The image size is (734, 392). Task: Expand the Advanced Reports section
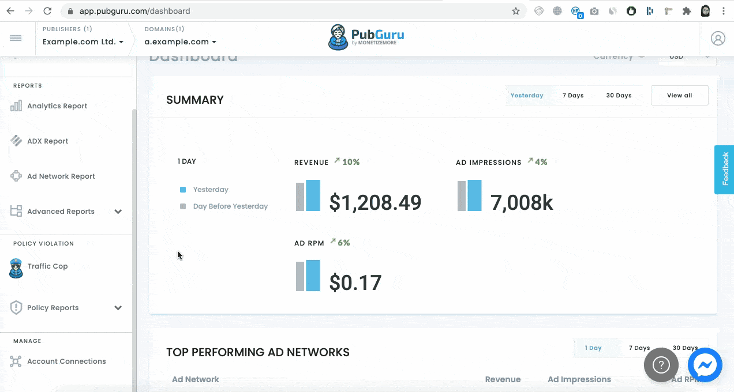tap(118, 212)
